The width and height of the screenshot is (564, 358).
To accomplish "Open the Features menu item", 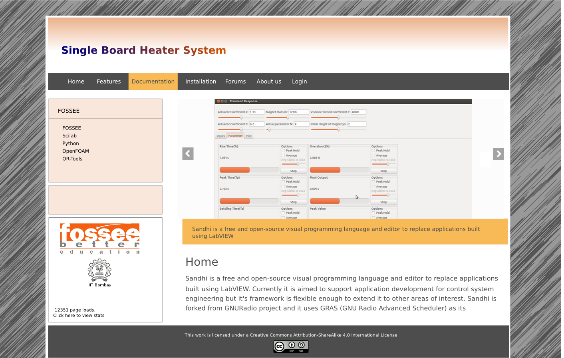I will [x=109, y=82].
